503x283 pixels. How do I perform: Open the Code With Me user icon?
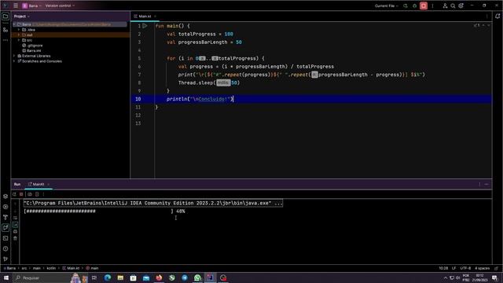(x=445, y=6)
